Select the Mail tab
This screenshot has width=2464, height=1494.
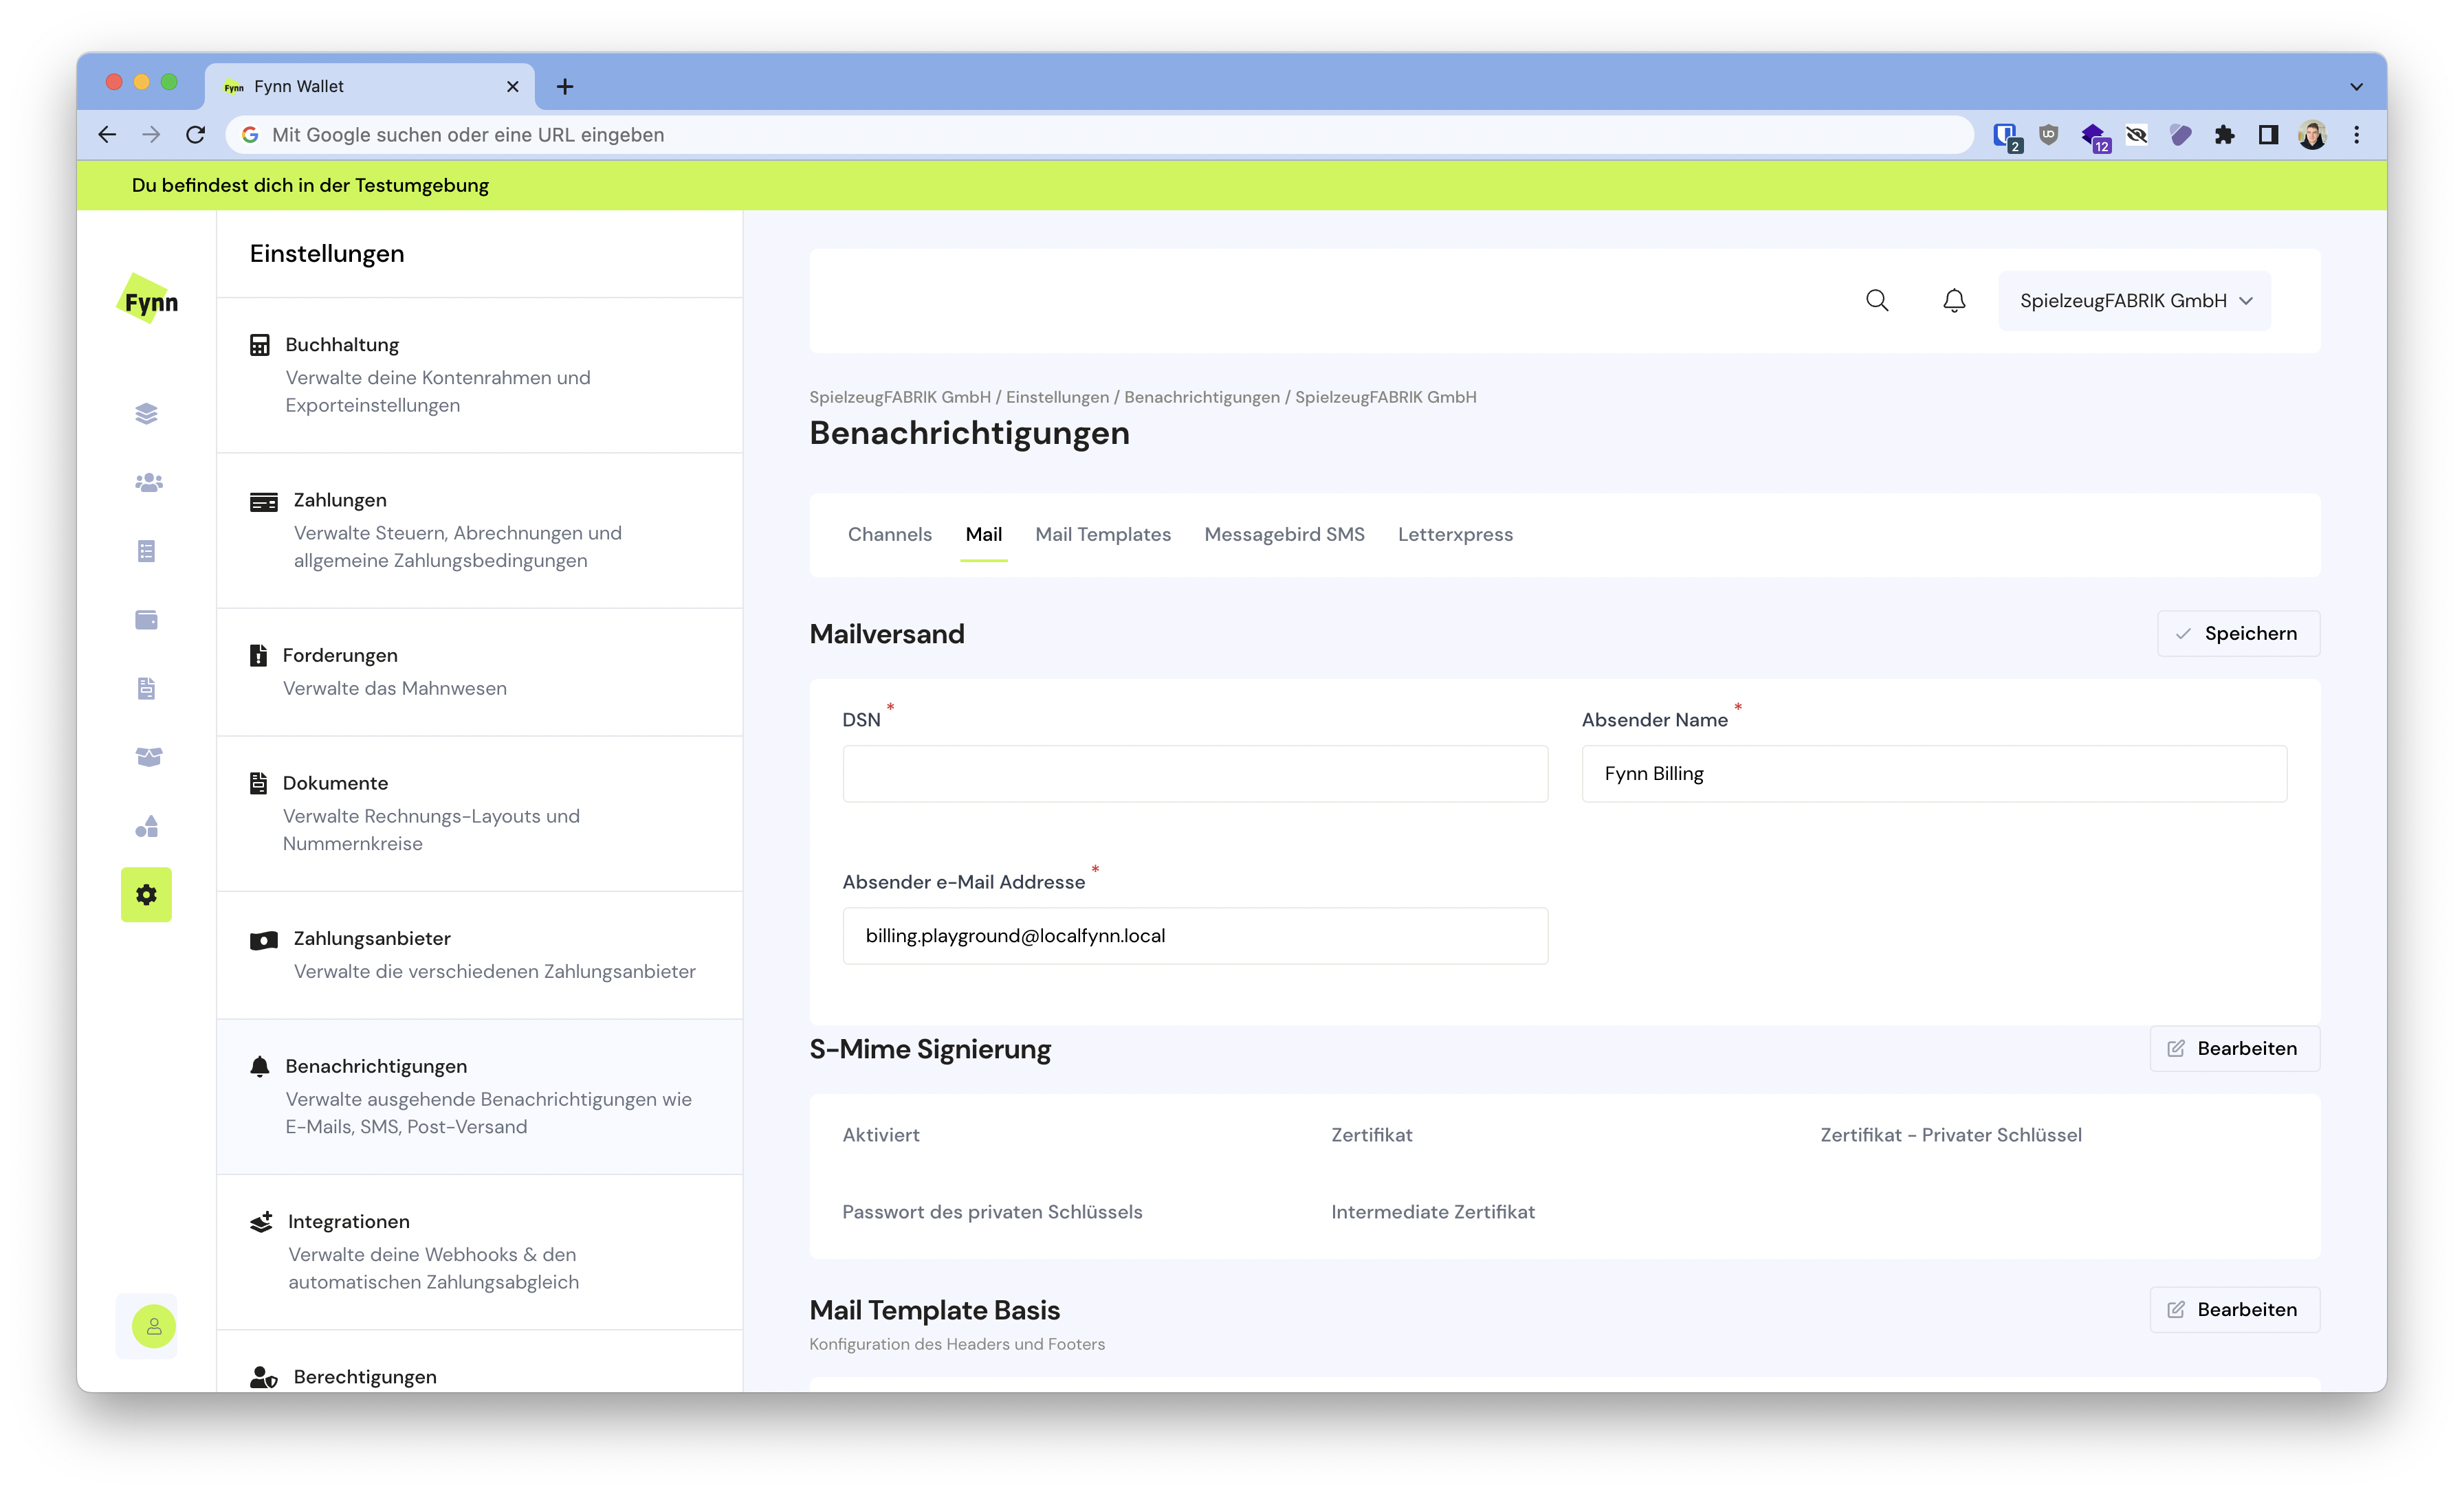pos(983,535)
